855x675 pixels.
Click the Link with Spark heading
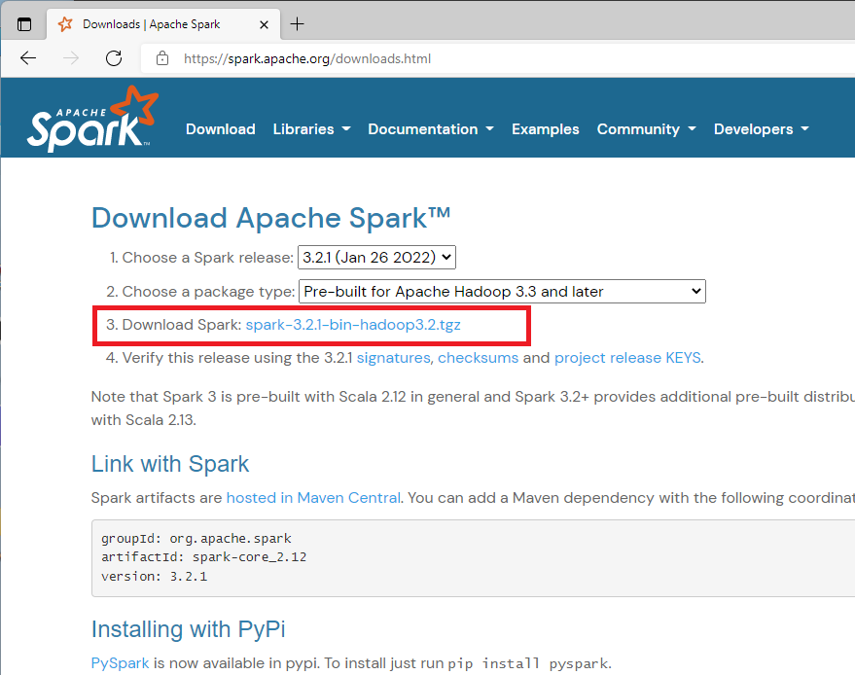pos(170,464)
